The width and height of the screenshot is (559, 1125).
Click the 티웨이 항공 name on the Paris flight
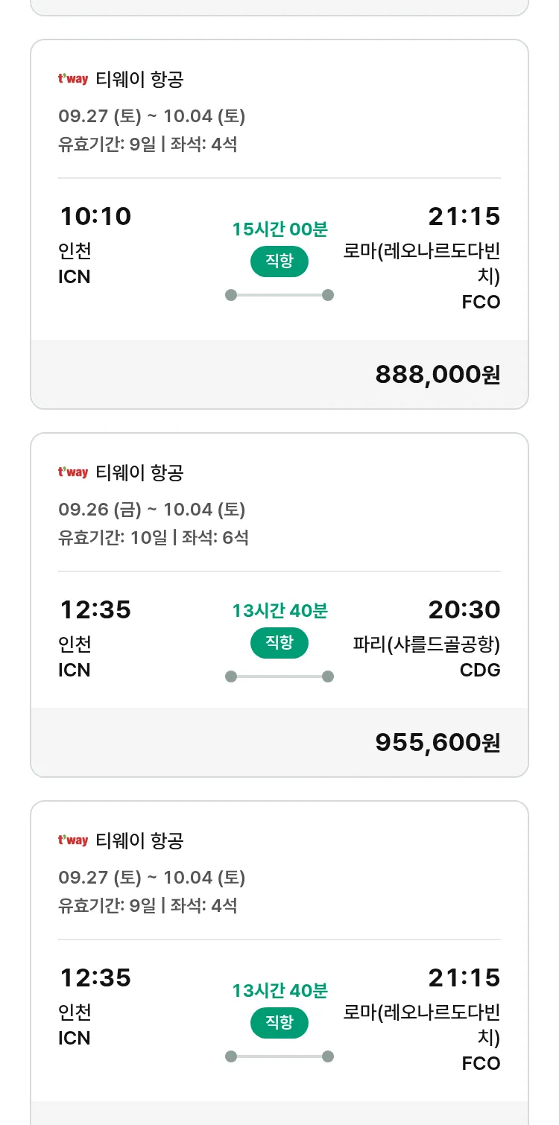139,472
